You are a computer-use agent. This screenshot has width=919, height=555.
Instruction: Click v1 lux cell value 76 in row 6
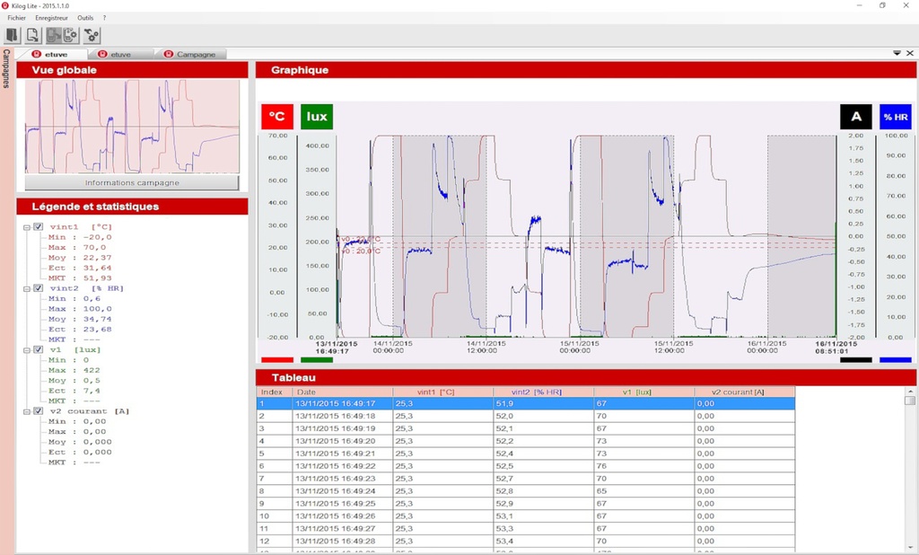(644, 466)
